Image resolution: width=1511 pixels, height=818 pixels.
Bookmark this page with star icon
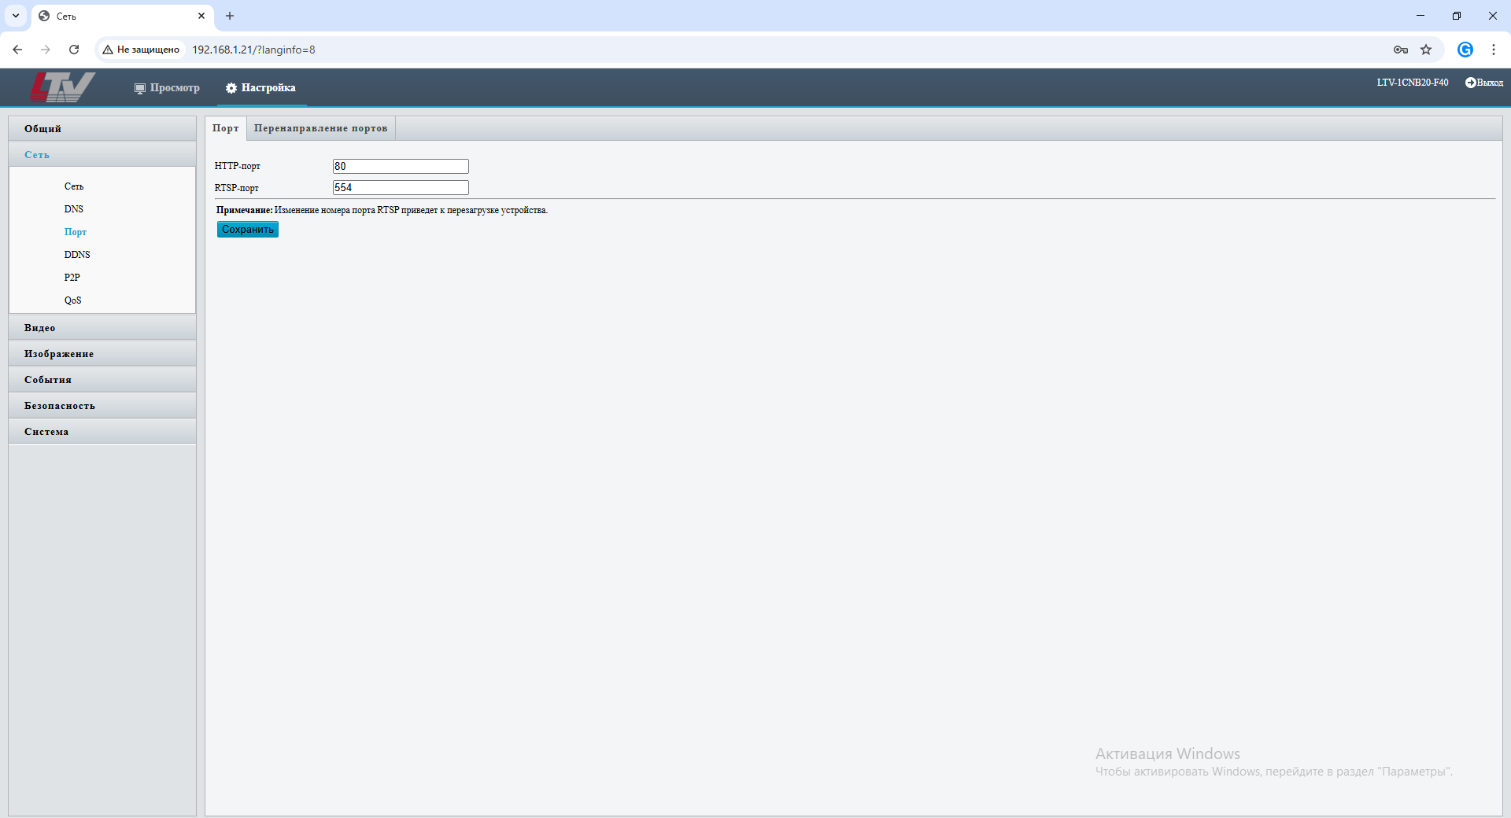pyautogui.click(x=1426, y=50)
